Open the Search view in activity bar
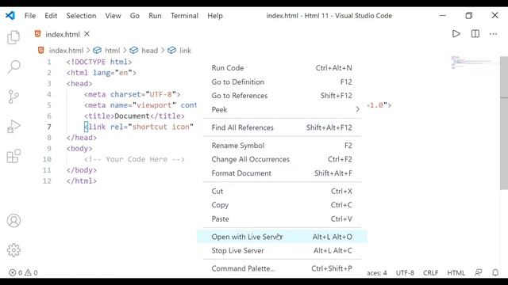This screenshot has width=508, height=285. (14, 66)
